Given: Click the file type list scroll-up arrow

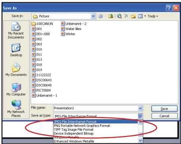Looking at the screenshot, I should click(140, 122).
